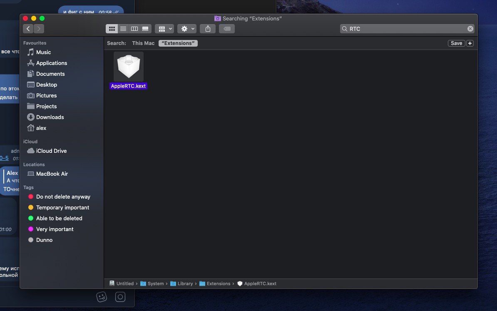Click the Favourites sidebar section header
497x311 pixels.
pos(35,43)
